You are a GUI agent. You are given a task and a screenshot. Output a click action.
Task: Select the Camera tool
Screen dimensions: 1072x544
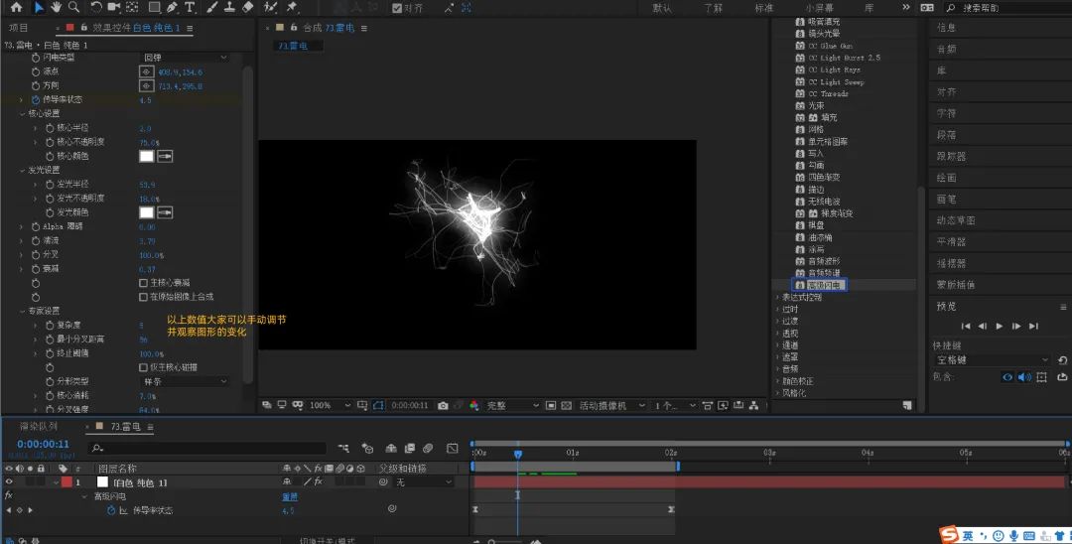(113, 8)
